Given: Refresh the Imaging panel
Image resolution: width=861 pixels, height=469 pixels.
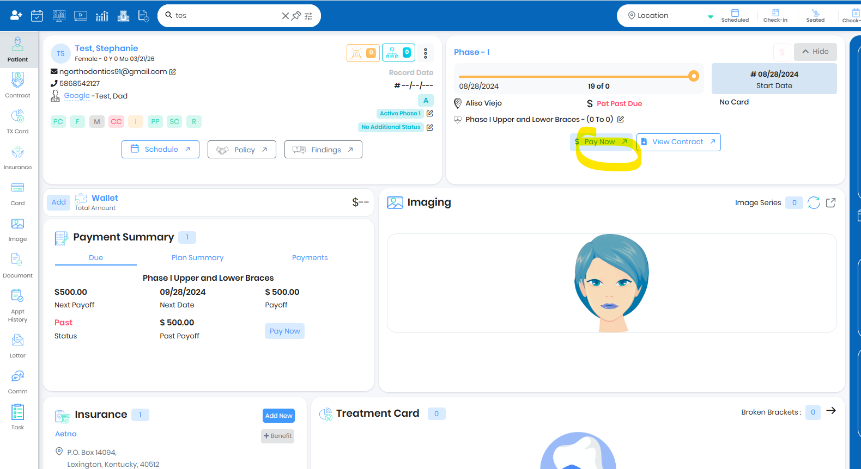Looking at the screenshot, I should [814, 203].
